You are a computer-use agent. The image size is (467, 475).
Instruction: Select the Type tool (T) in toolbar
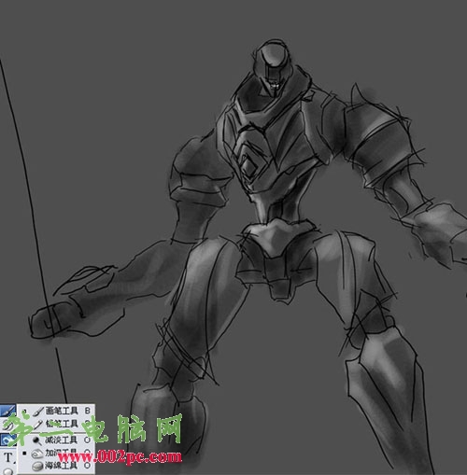[x=7, y=457]
